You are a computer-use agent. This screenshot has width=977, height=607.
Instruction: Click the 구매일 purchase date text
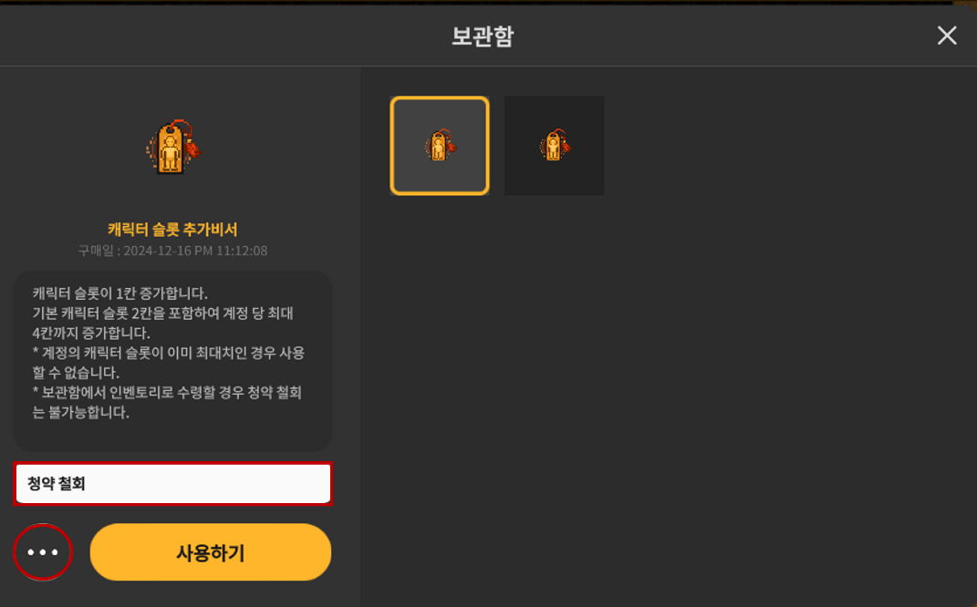point(172,251)
